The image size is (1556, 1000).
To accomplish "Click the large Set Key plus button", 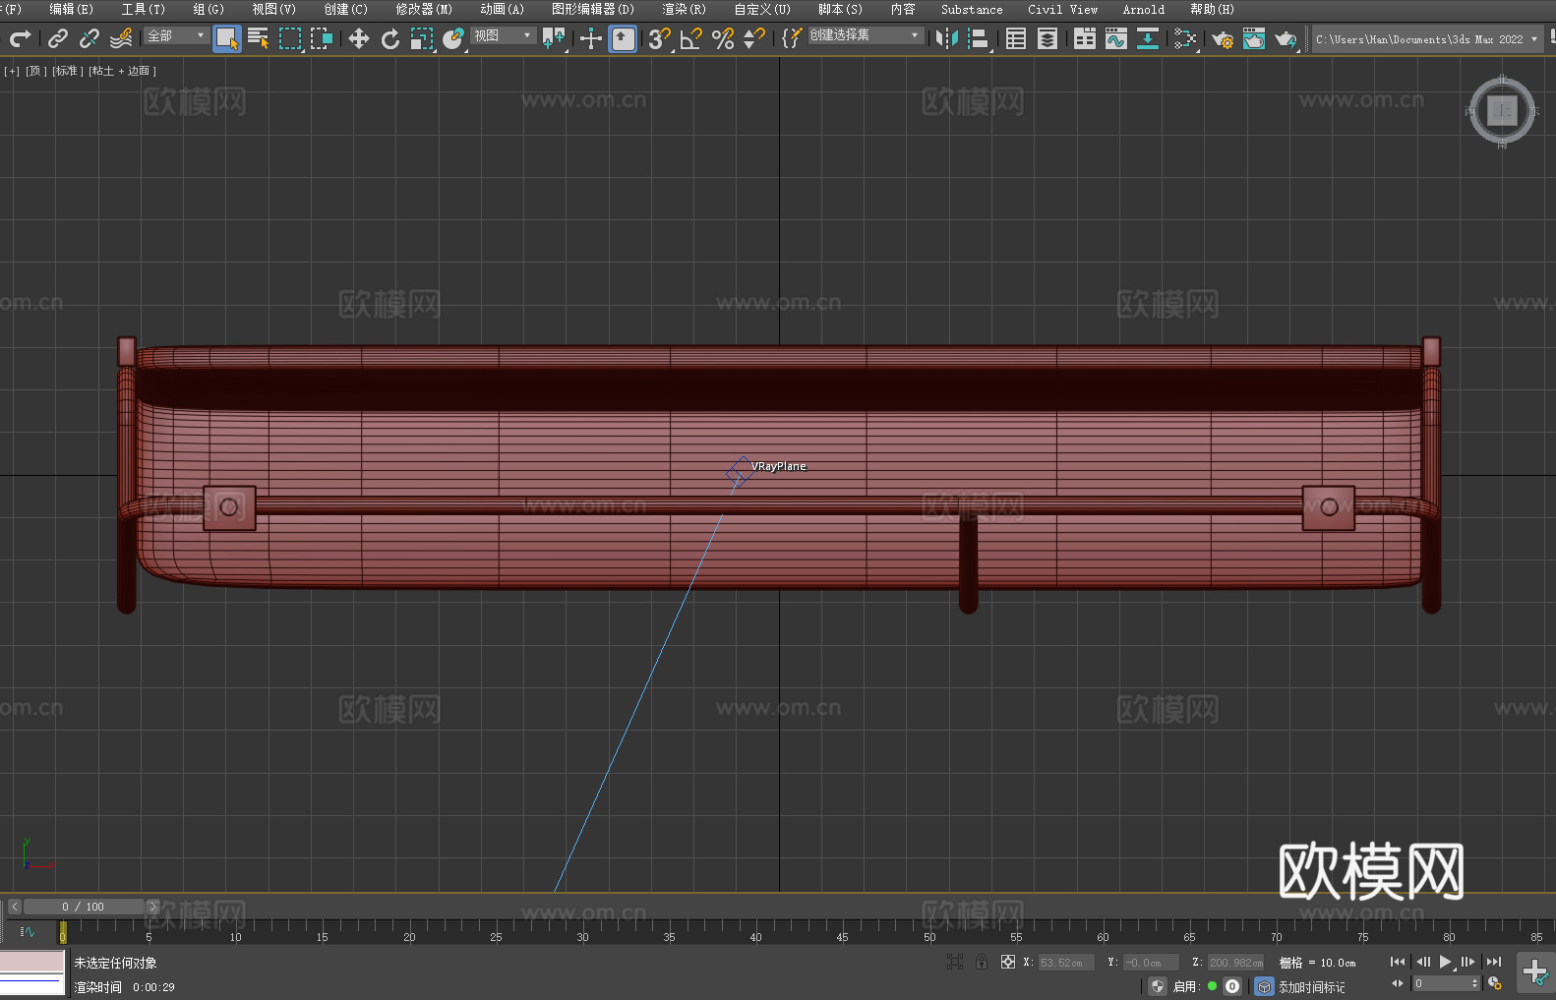I will pyautogui.click(x=1535, y=972).
